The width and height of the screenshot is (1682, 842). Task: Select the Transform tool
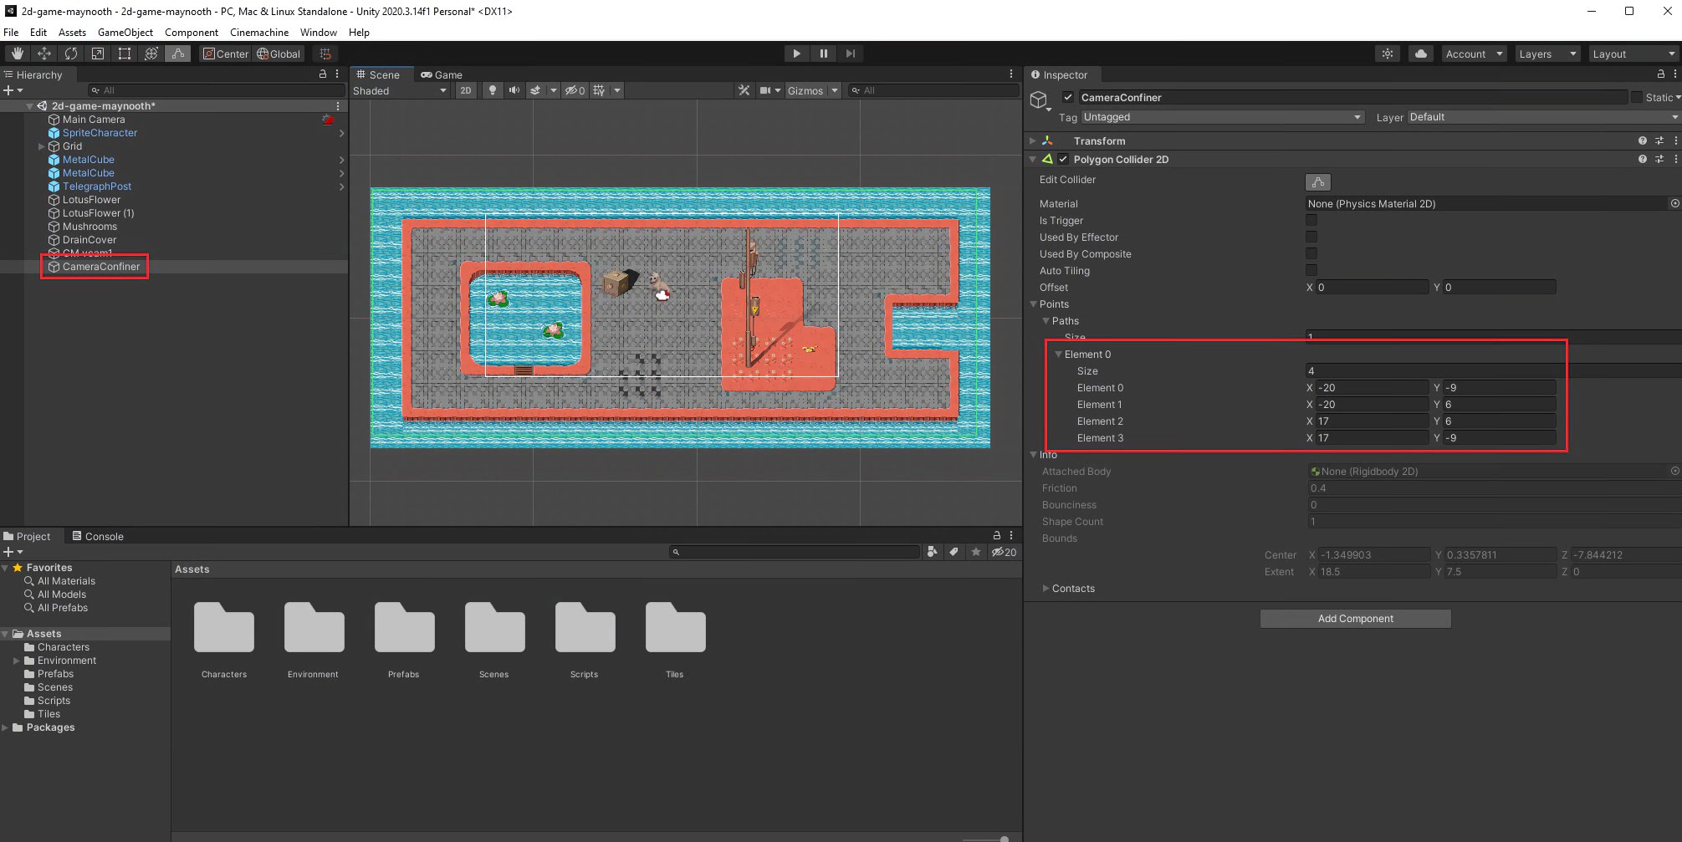(x=151, y=54)
